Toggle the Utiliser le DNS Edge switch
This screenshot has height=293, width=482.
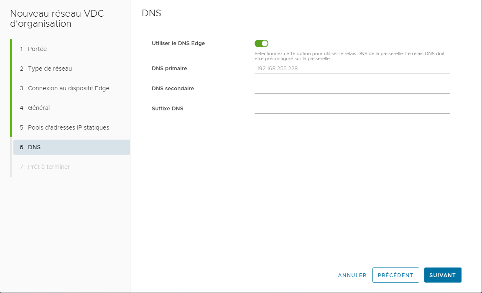point(261,43)
